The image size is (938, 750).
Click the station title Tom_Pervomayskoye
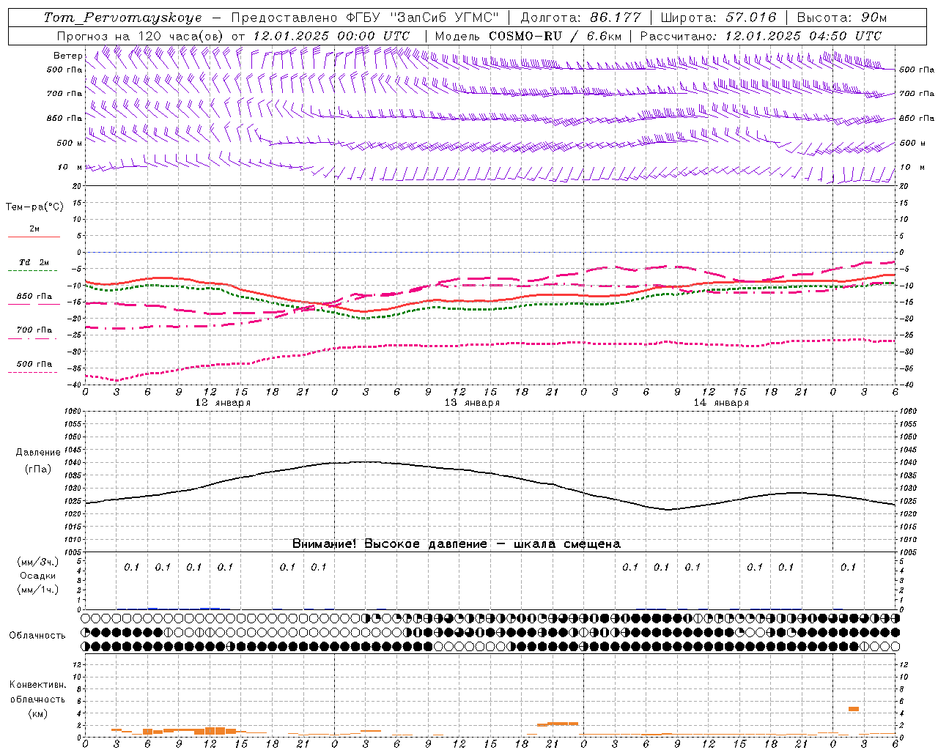122,18
